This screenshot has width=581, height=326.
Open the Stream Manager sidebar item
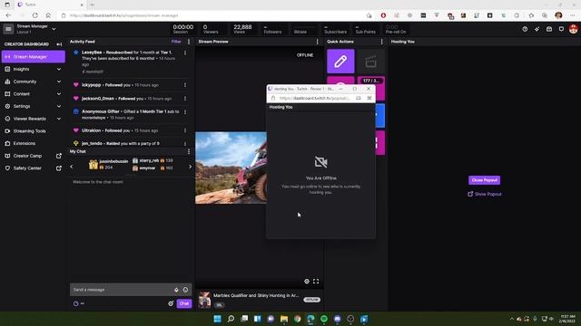(34, 57)
